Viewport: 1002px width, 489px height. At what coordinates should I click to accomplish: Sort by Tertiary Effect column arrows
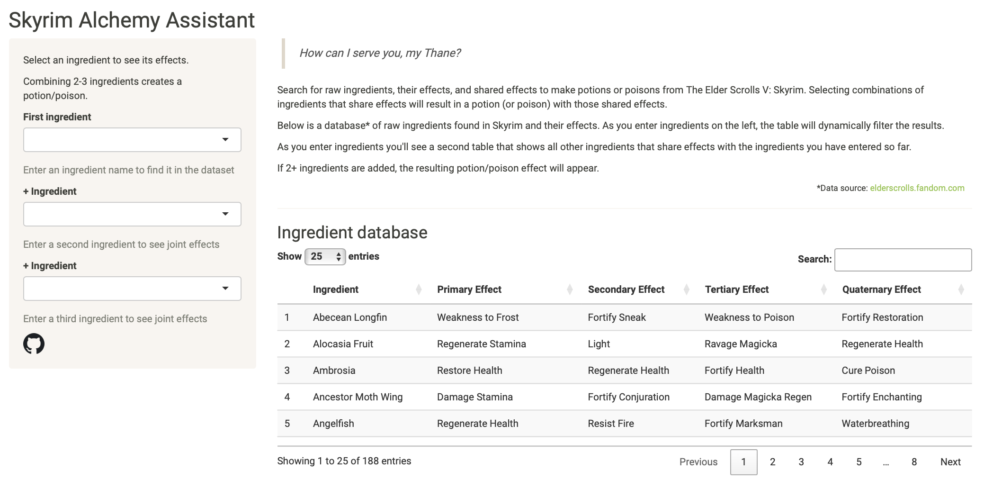[x=823, y=290]
